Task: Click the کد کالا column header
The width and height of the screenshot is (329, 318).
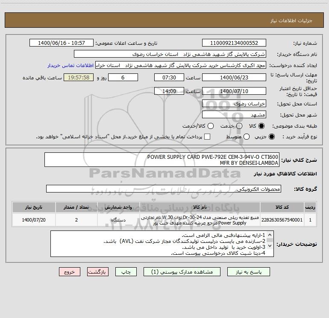Action: point(282,207)
